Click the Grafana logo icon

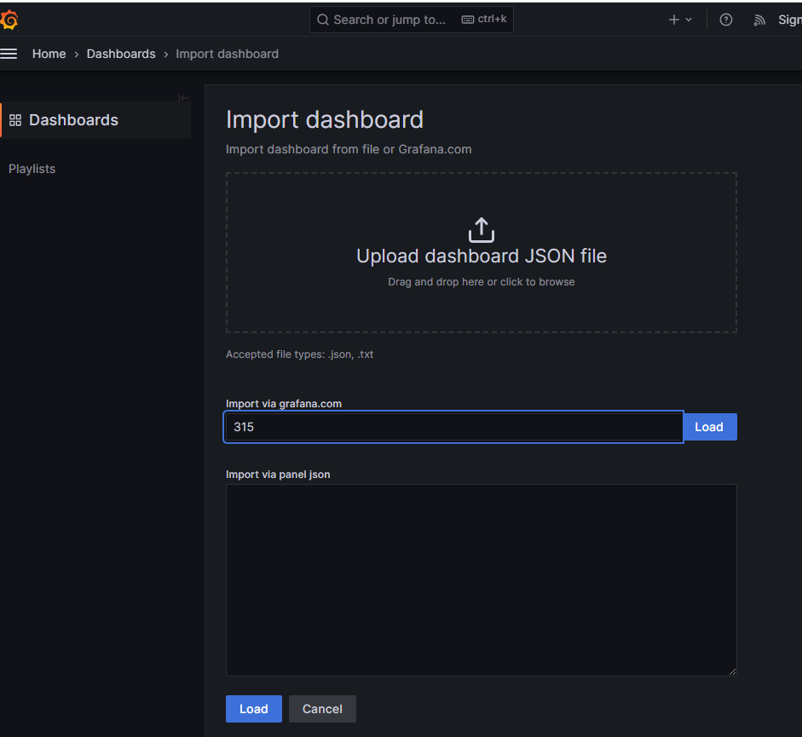coord(9,20)
